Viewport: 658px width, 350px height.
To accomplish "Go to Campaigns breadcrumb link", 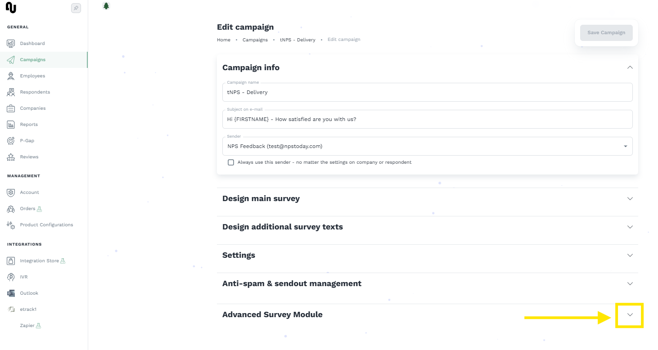I will (255, 40).
